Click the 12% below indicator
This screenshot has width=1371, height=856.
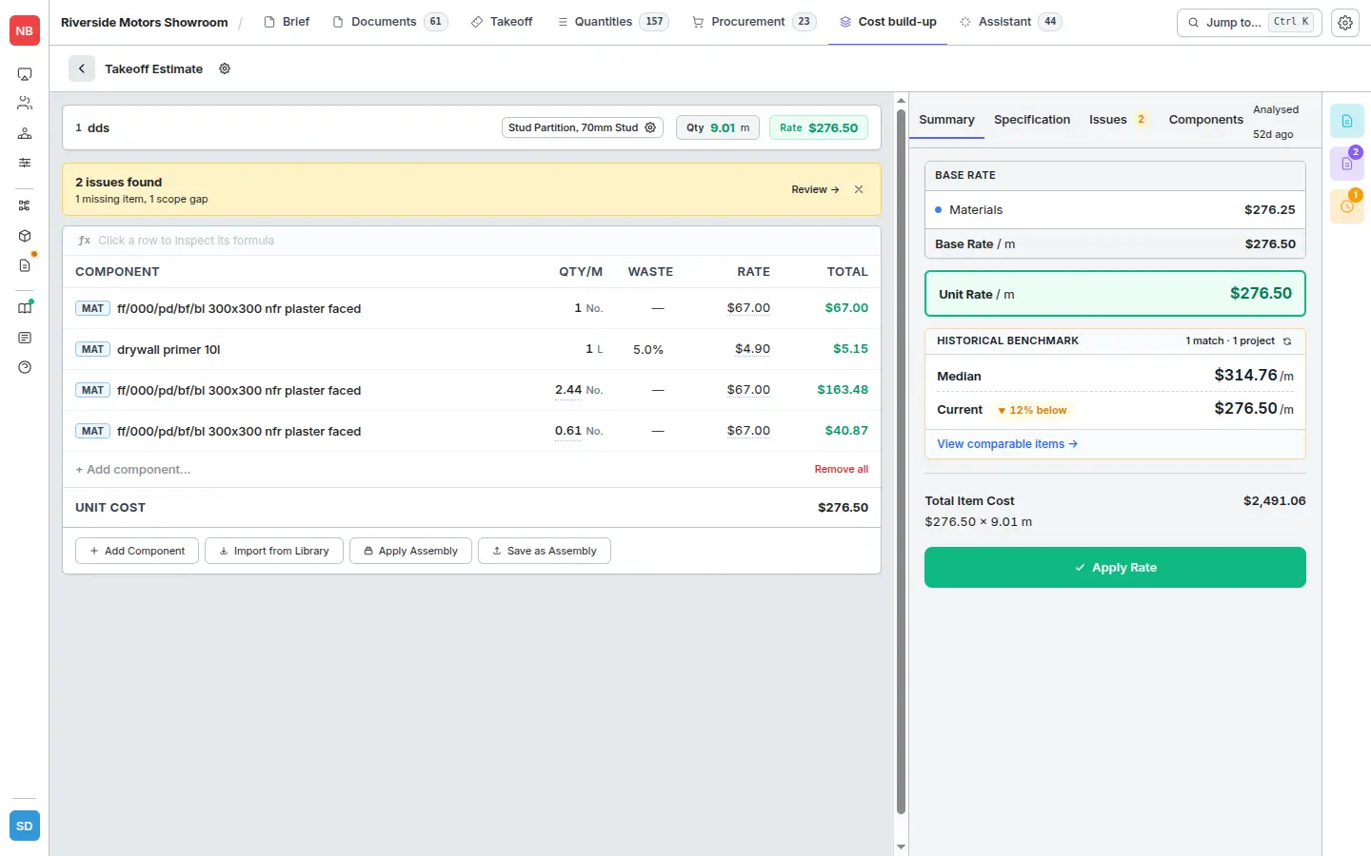[1032, 410]
